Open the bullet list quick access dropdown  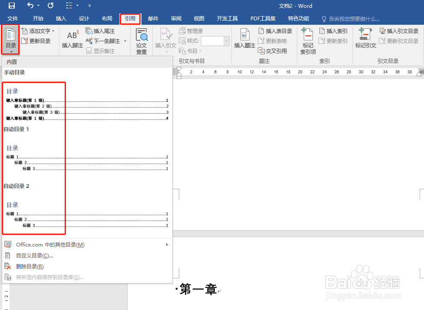(x=78, y=6)
